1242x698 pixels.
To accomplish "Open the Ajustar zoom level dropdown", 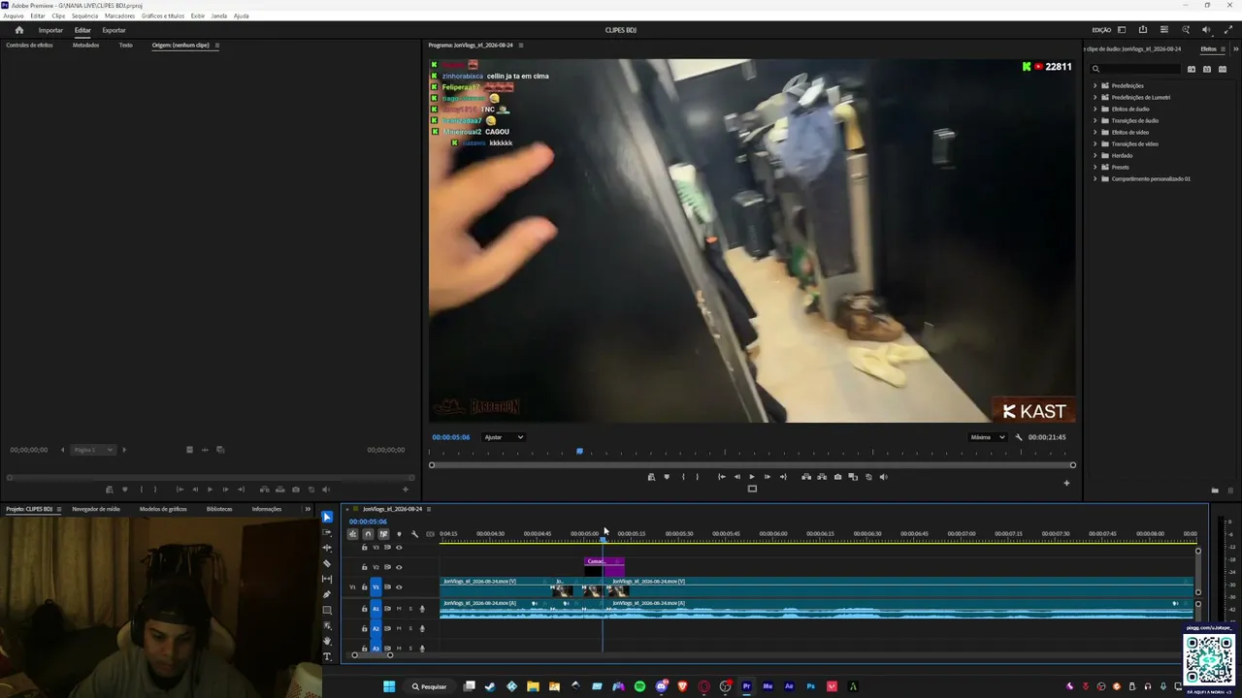I will (504, 437).
